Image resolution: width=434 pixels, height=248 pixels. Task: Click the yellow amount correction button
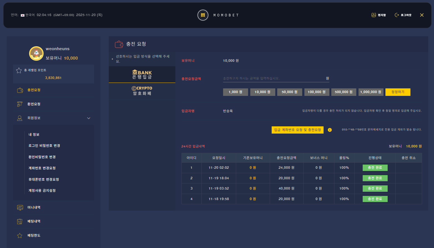[x=398, y=92]
